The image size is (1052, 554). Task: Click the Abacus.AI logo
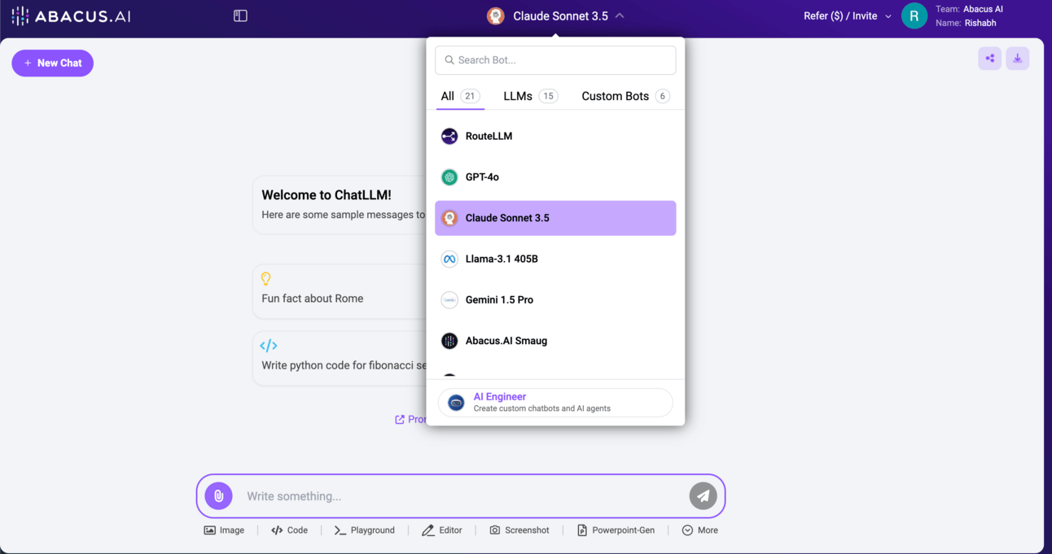(x=71, y=16)
